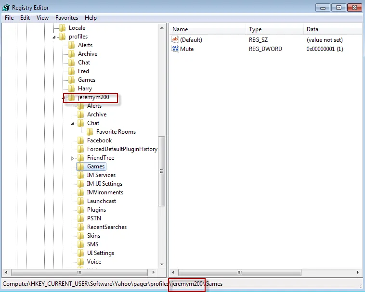
Task: Select the highlighted Games key under jeremym200
Action: coord(96,166)
